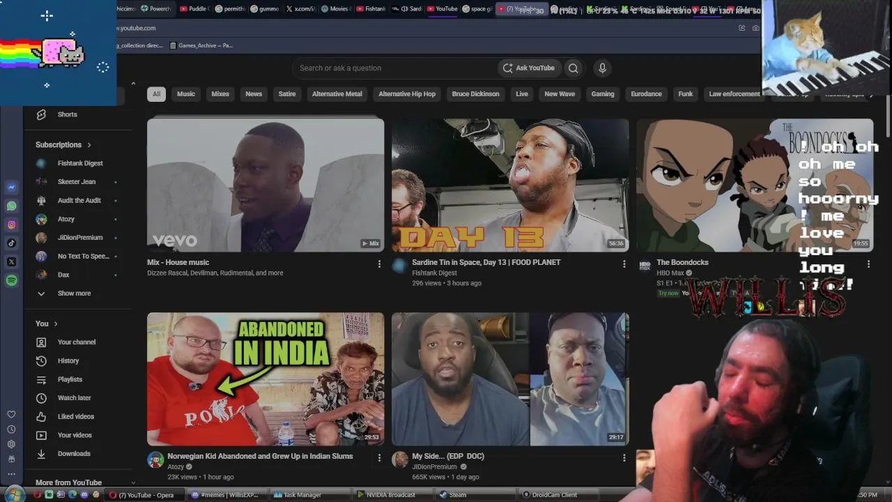Open options menu for Norwegian Kid video
Screen dimensions: 892x502
[x=379, y=458]
